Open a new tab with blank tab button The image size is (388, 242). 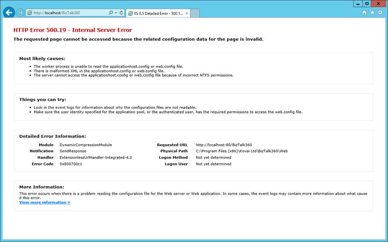(195, 13)
